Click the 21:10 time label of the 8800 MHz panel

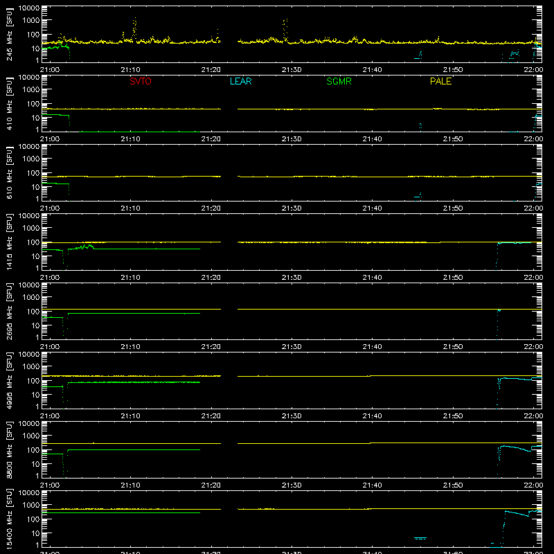[130, 485]
